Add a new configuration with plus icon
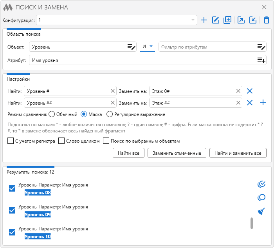Image resolution: width=274 pixels, height=248 pixels. coord(204,20)
